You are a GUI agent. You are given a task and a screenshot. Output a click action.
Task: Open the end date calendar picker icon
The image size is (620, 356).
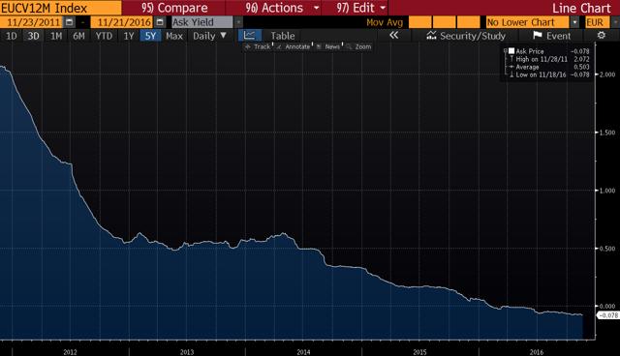(160, 22)
